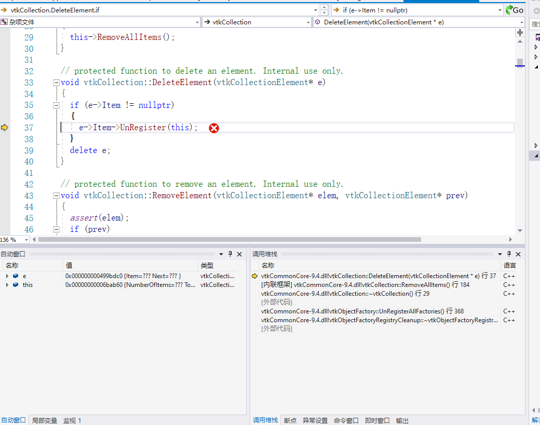Pin the 自动窗口 panel using its pushpin
Image resolution: width=540 pixels, height=425 pixels.
coord(230,254)
